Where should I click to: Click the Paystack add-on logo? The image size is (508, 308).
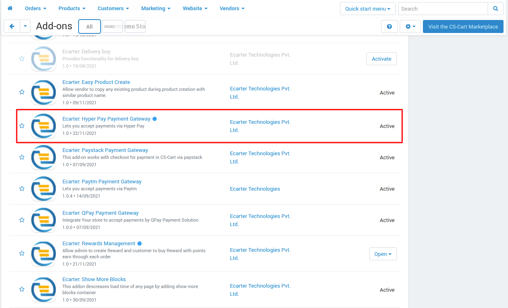click(44, 157)
